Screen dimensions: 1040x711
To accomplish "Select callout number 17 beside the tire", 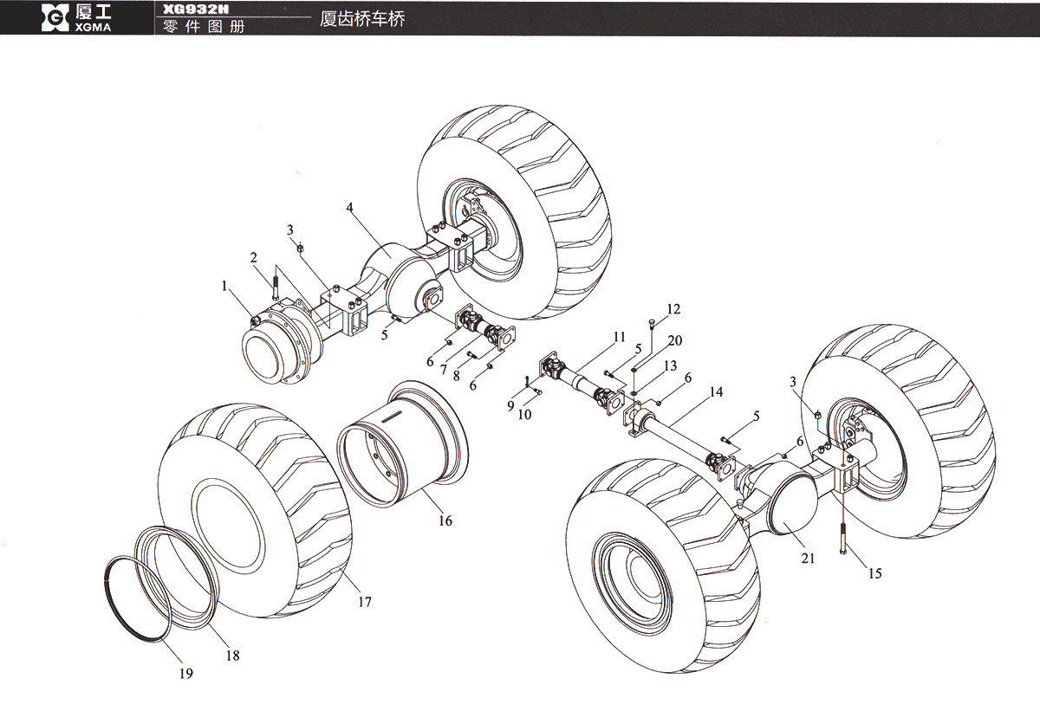I will (x=365, y=601).
